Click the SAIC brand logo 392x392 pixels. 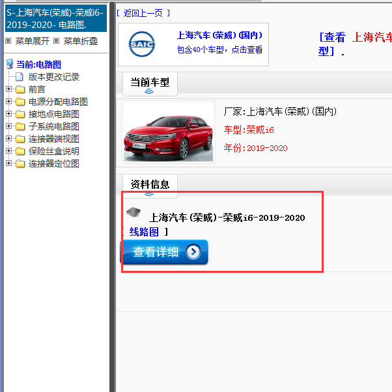click(x=142, y=44)
